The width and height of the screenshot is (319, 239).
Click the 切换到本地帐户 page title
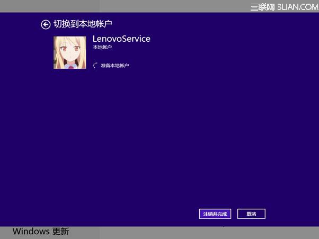(83, 24)
